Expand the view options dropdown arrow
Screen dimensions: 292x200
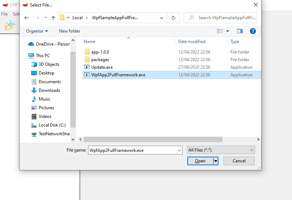click(x=228, y=31)
